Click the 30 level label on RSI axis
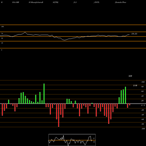This screenshot has width=146, height=146. [2, 43]
